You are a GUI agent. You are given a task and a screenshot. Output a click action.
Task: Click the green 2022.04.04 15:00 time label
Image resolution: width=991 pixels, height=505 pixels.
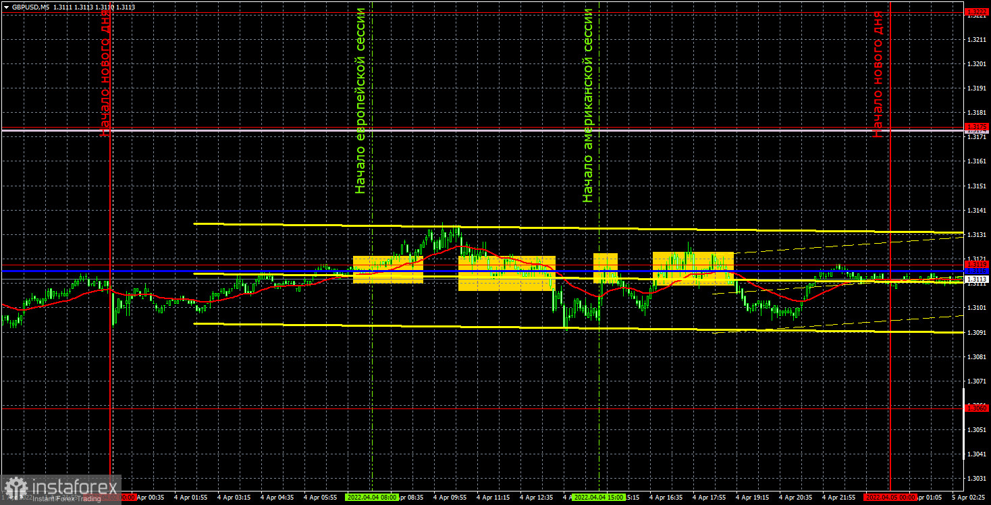coord(599,497)
